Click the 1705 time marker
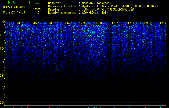The height and width of the screenshot is (108, 169). (x=82, y=23)
